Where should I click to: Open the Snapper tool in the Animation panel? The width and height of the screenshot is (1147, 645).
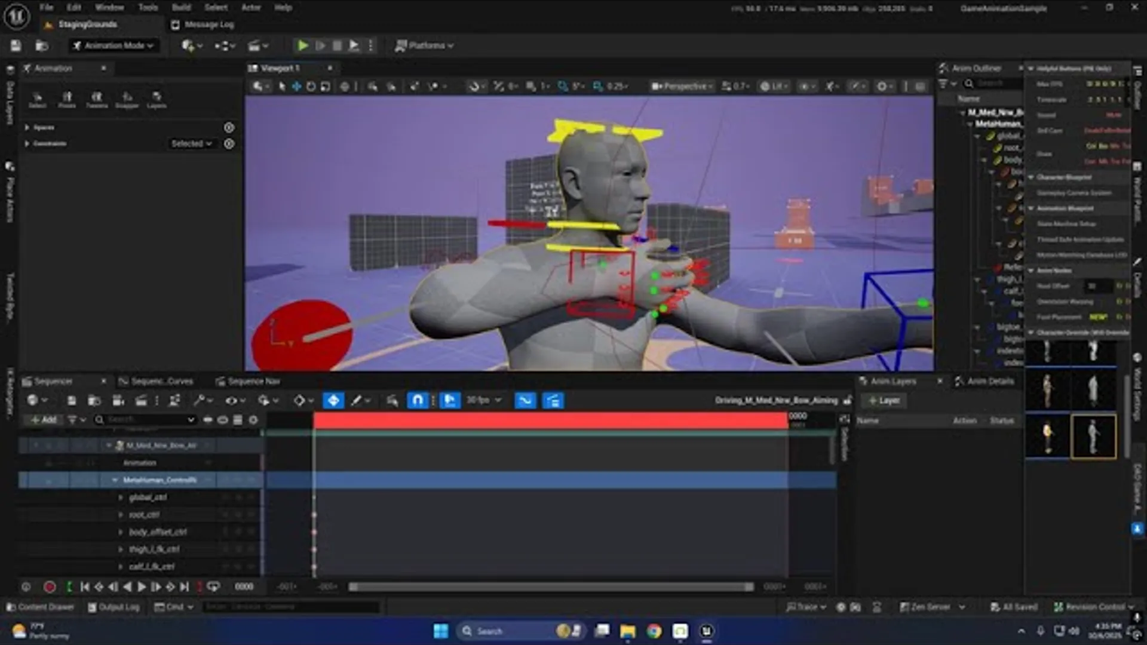click(127, 99)
